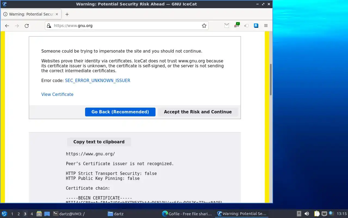Open the LibreJS extension icon
Screen dimensions: 348x218
click(x=237, y=26)
